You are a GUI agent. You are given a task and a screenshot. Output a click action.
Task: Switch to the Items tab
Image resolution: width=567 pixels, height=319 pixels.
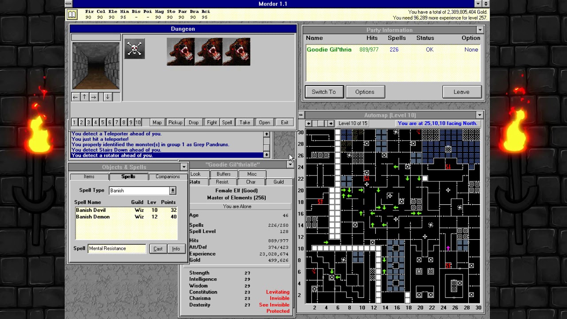(89, 177)
